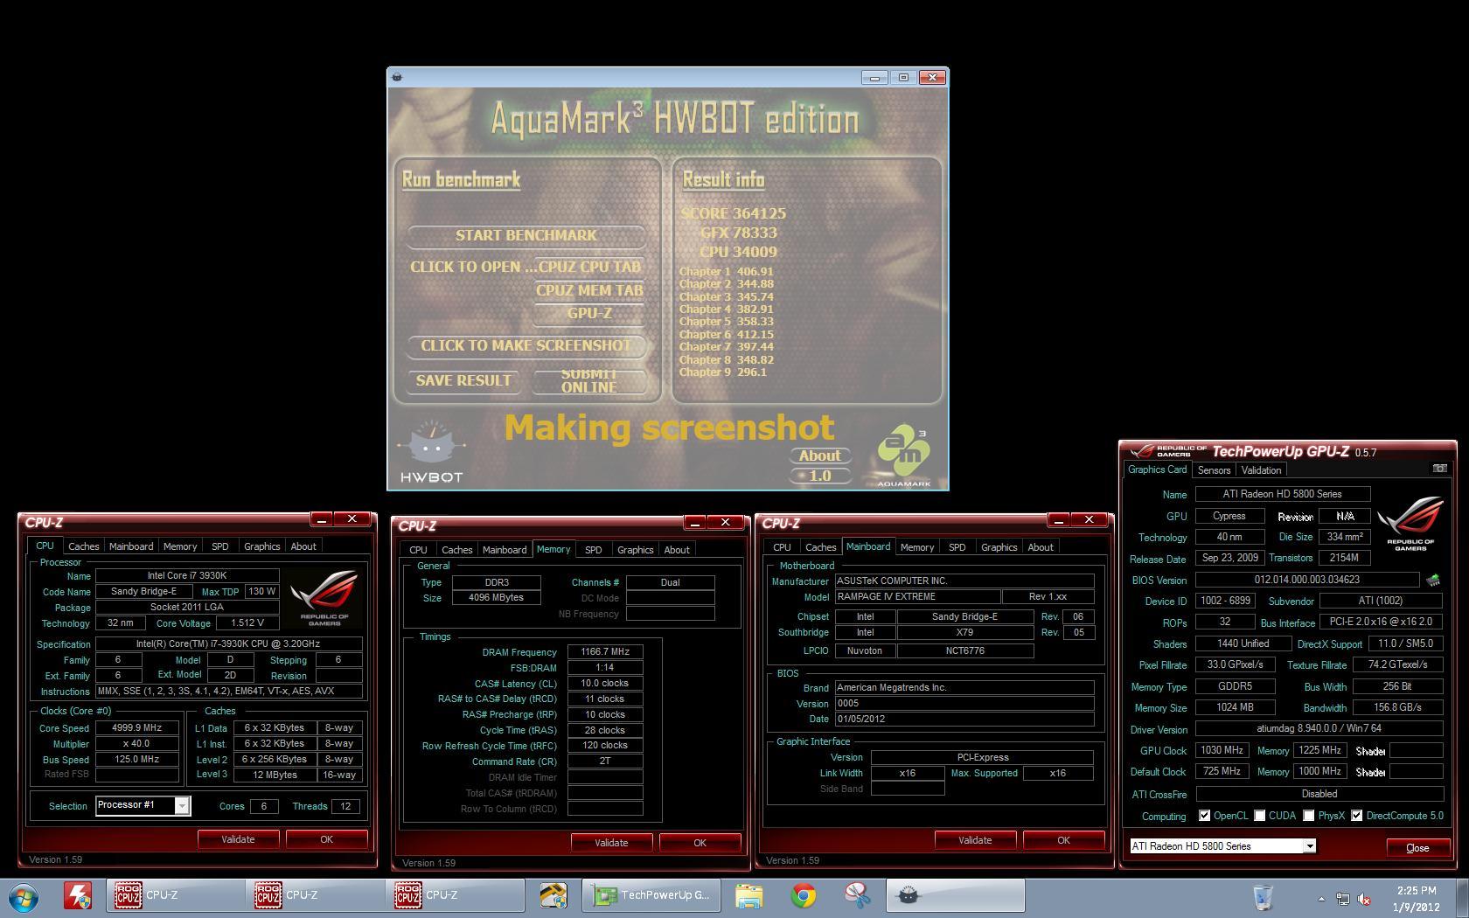Minimize the CPU-Z Memory window

(x=695, y=523)
